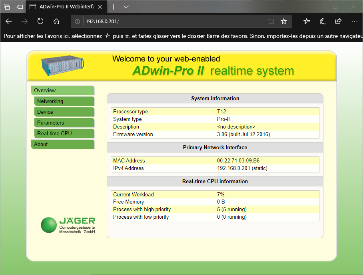
Task: Select the ADwin-Pro II Webinterface tab
Action: (x=66, y=7)
